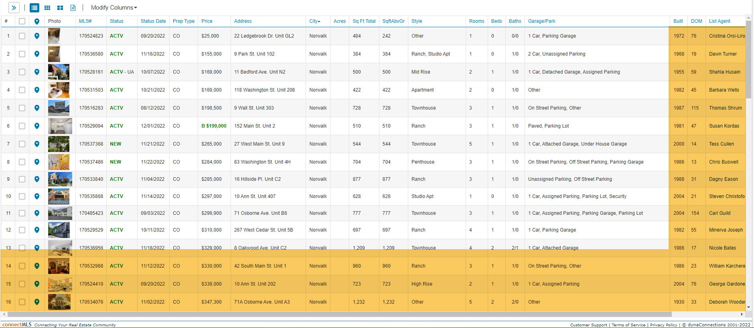754x328 pixels.
Task: Toggle select-all checkbox in header
Action: [x=22, y=21]
